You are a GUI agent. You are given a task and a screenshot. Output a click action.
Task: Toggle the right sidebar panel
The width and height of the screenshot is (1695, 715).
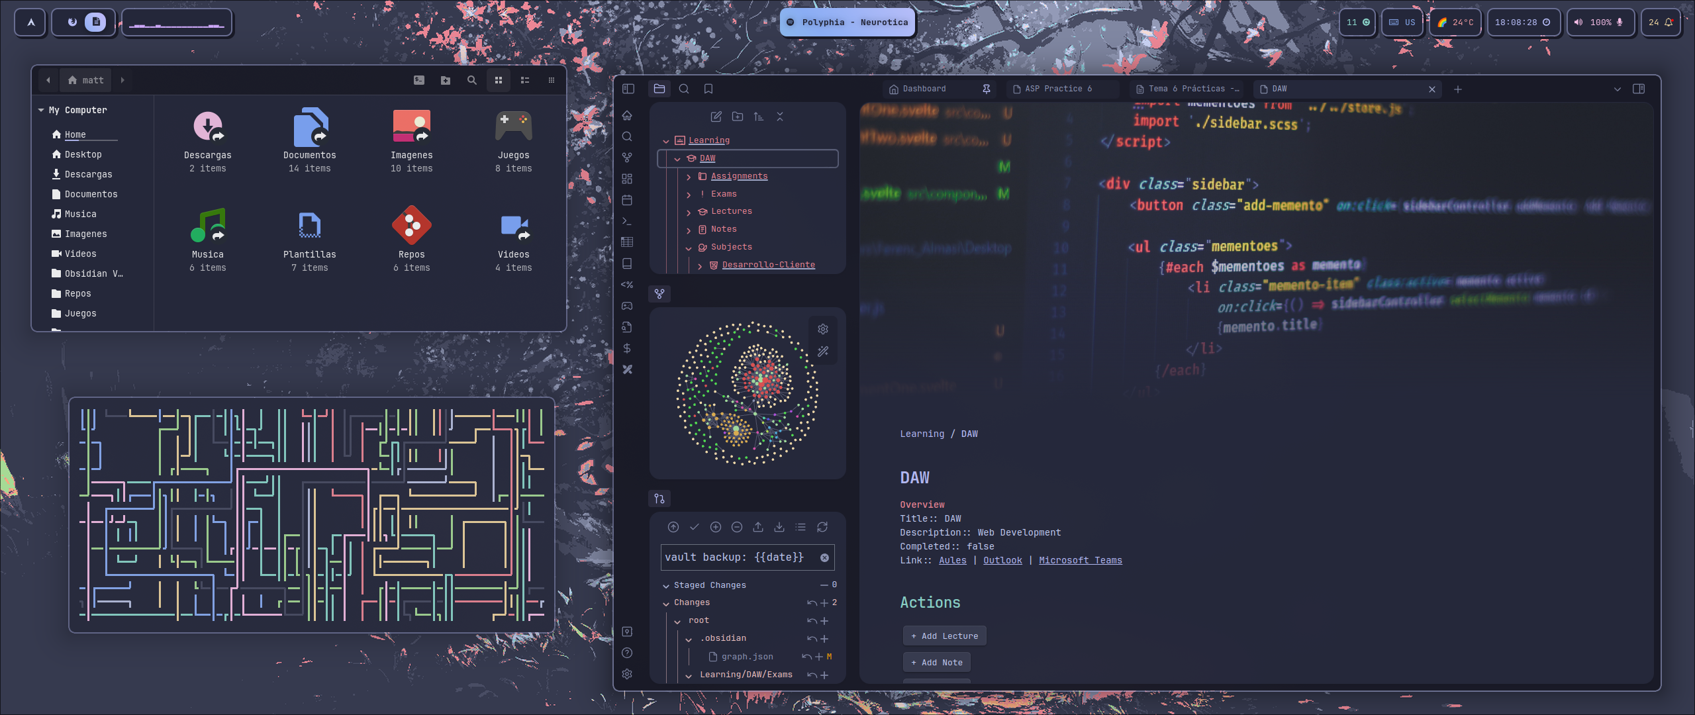1639,89
